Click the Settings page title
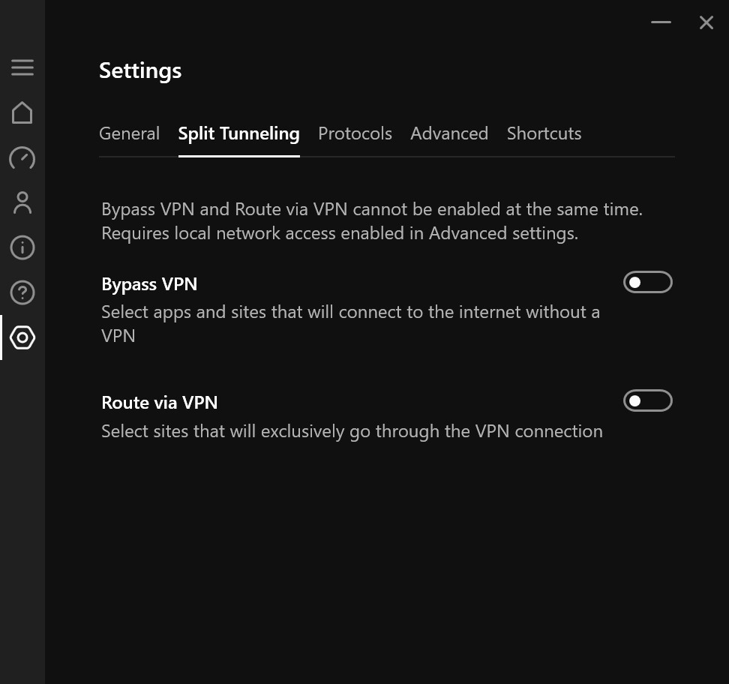The height and width of the screenshot is (684, 729). click(x=140, y=71)
